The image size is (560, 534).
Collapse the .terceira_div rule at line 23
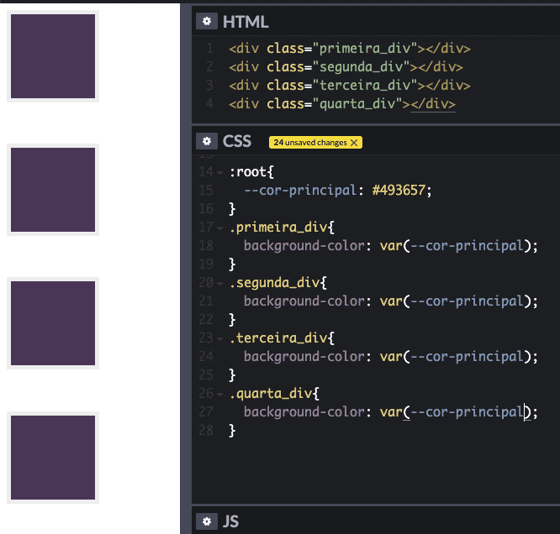[219, 338]
